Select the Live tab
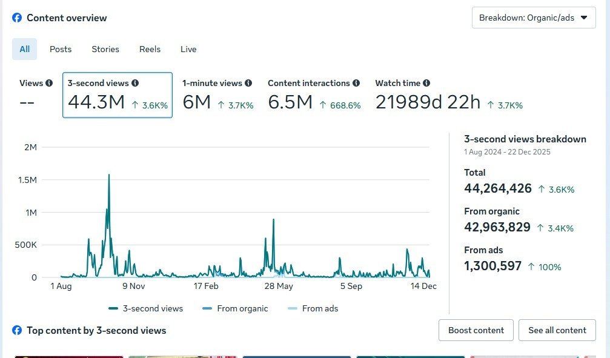610x358 pixels. (188, 49)
